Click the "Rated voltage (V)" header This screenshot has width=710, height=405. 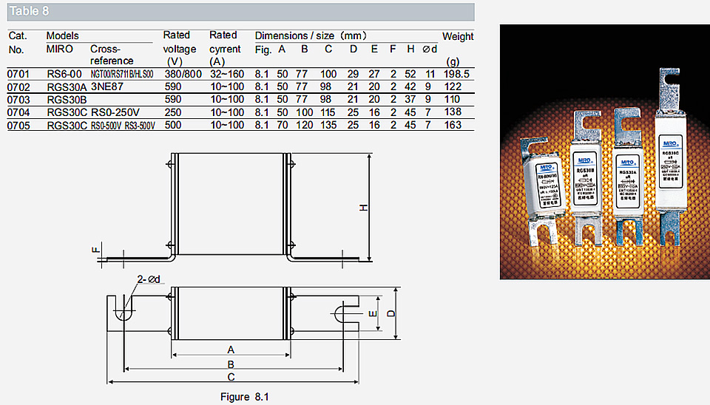tap(179, 49)
